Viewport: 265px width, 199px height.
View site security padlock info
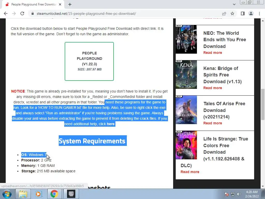coord(33,13)
